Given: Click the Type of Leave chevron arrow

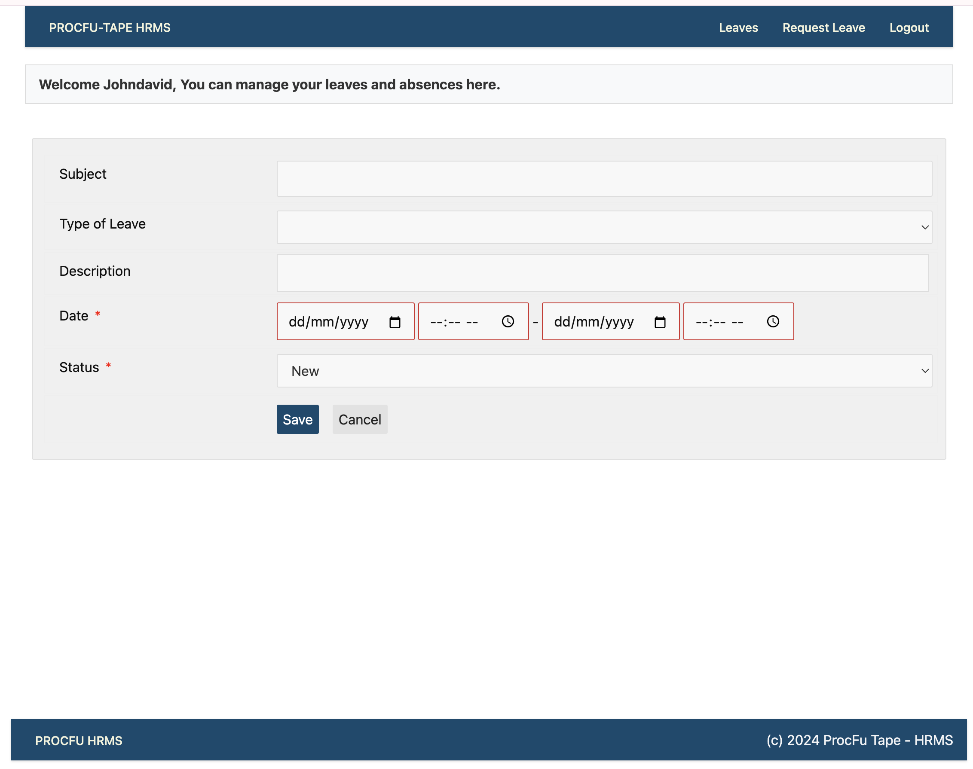Looking at the screenshot, I should point(925,227).
